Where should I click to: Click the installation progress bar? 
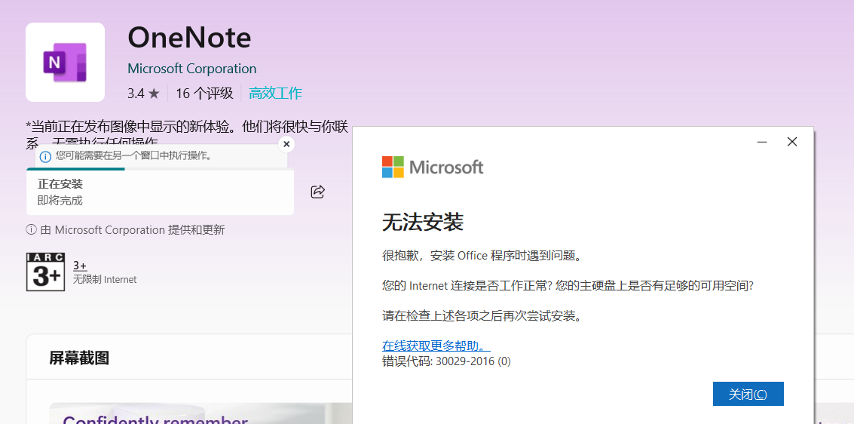click(160, 169)
